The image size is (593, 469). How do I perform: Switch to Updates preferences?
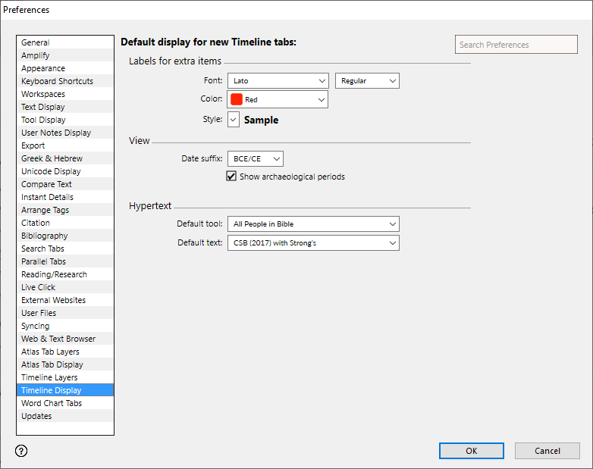[36, 416]
